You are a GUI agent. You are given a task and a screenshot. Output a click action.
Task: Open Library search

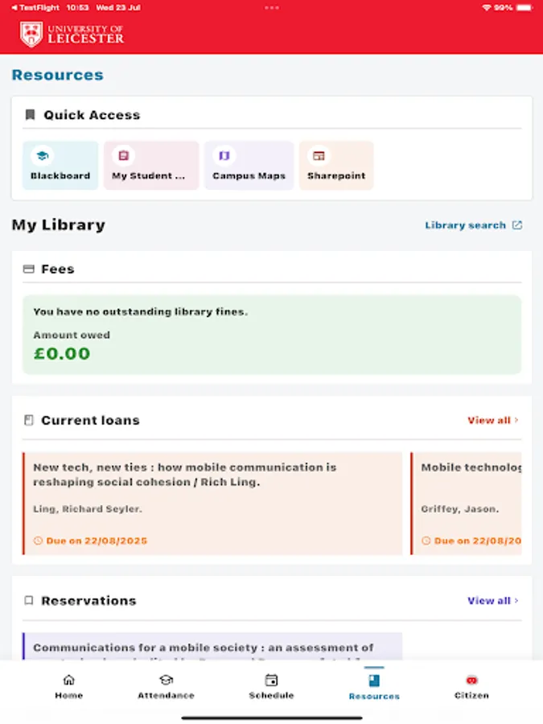pyautogui.click(x=463, y=225)
